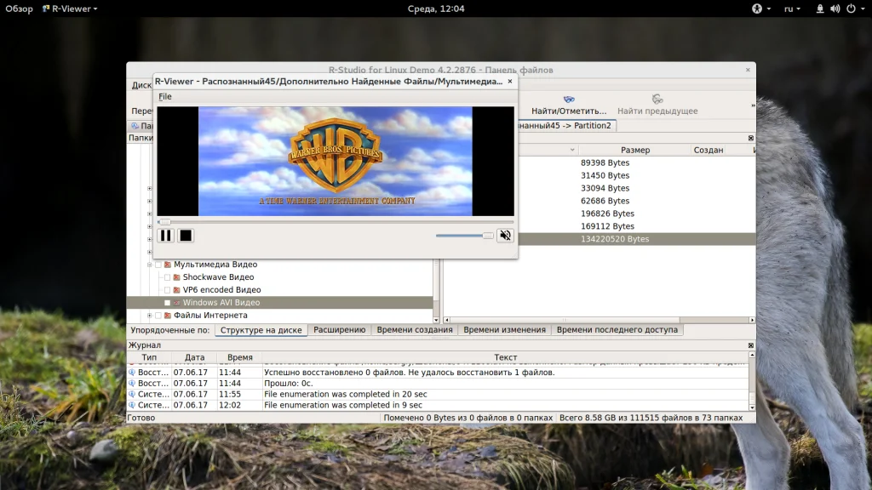Open the sort arrow beside the Размер column
872x490 pixels.
(572, 150)
